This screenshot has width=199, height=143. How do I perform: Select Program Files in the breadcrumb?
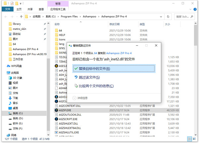[69, 17]
